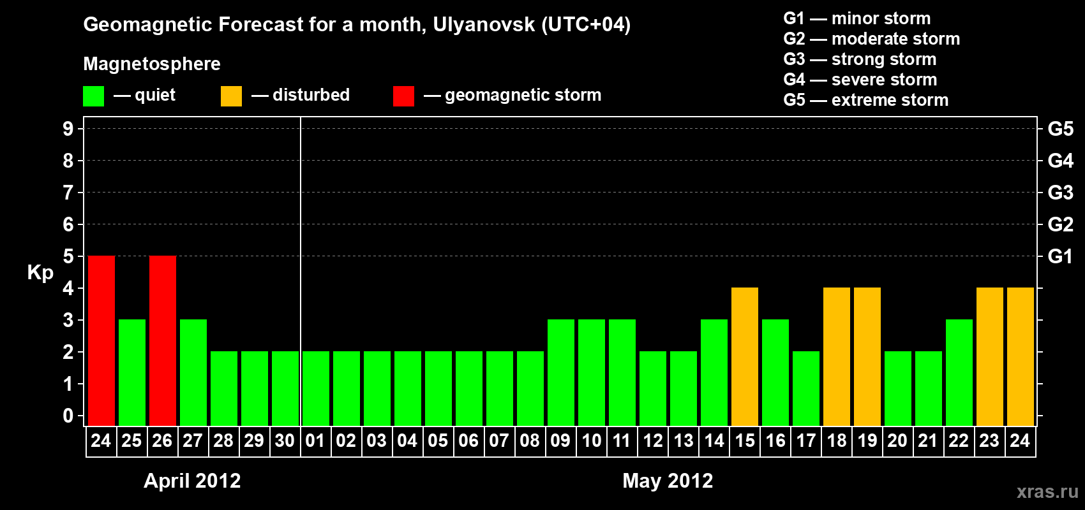Click the G1 right axis label
Image resolution: width=1085 pixels, height=510 pixels.
click(x=1061, y=256)
